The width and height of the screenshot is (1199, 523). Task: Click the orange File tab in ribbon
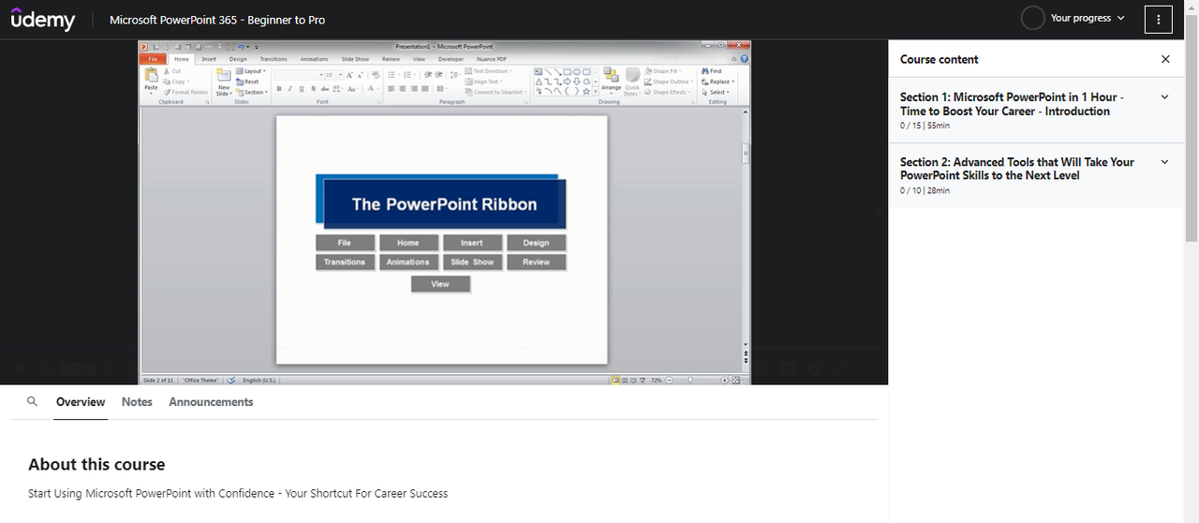click(153, 59)
